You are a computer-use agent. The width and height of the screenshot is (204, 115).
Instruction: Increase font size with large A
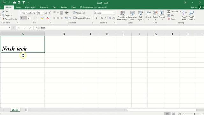[46, 13]
